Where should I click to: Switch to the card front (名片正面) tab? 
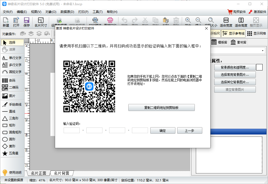point(39,173)
